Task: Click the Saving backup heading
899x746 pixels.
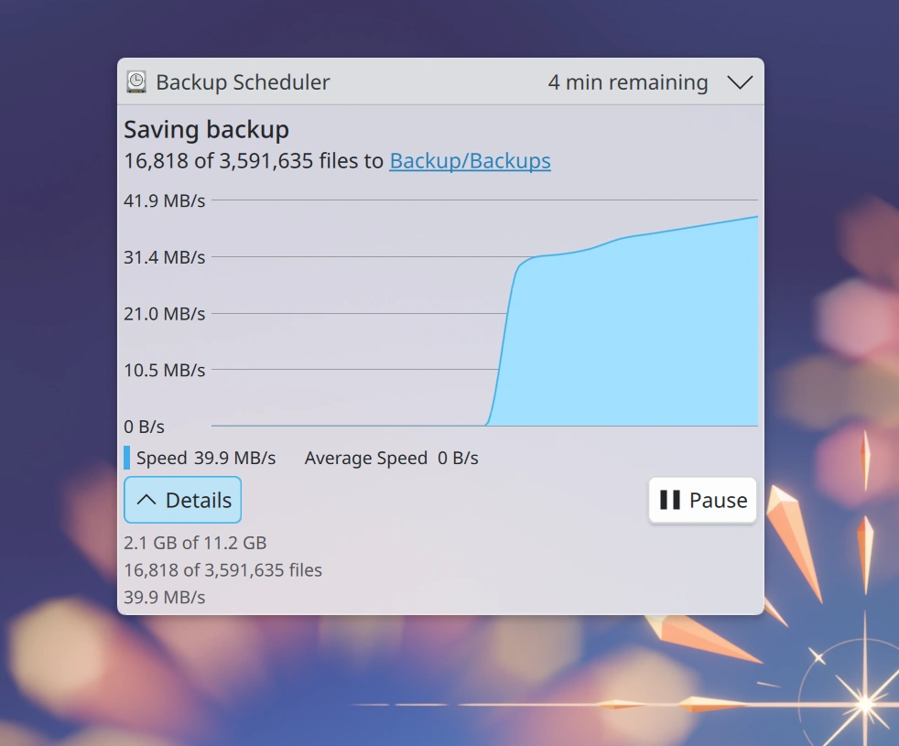Action: (206, 130)
